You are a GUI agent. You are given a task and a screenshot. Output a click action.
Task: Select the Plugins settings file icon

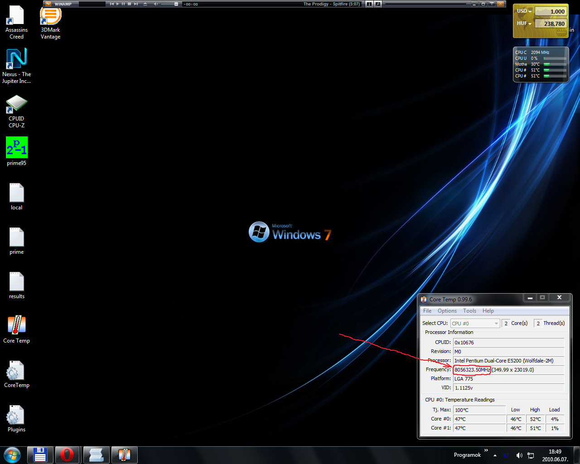[x=16, y=419]
